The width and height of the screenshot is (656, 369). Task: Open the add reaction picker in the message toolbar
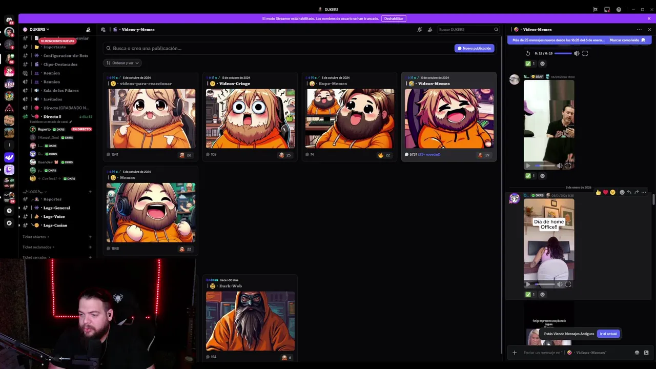[622, 192]
